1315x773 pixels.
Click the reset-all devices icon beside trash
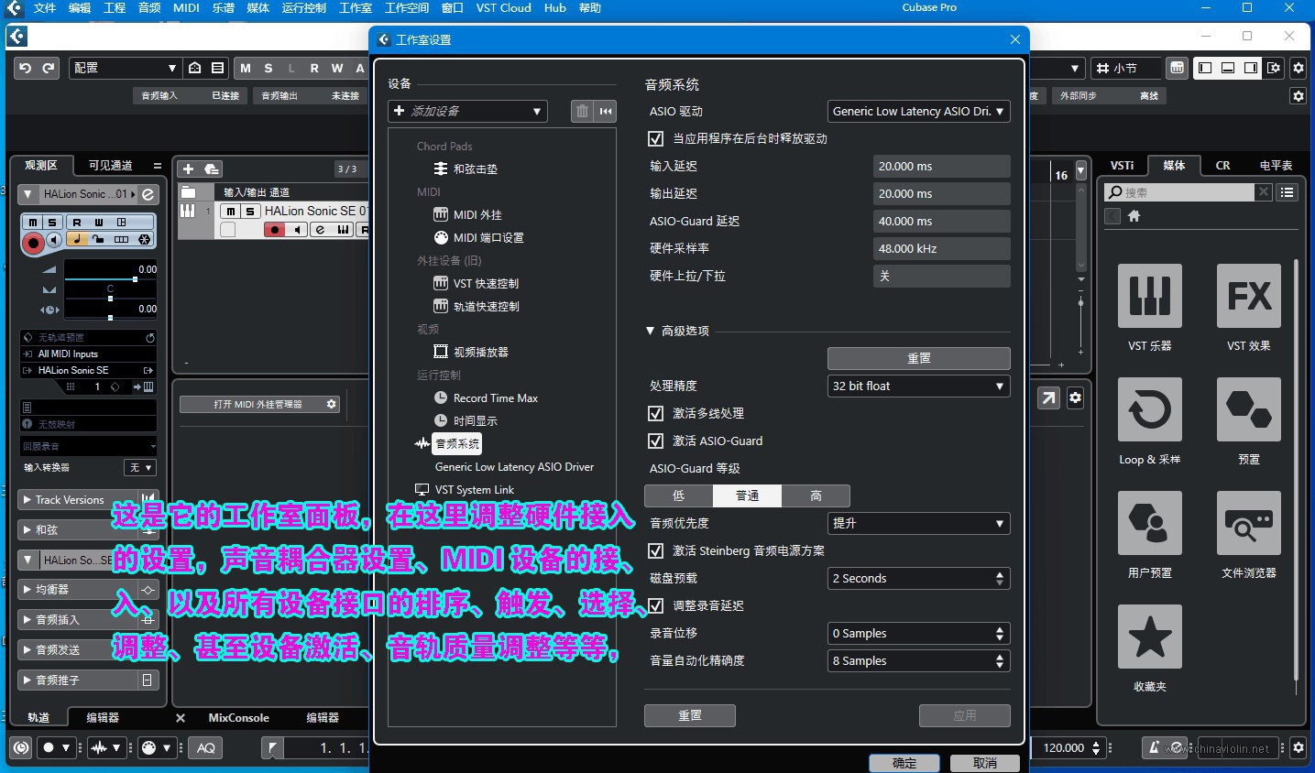pos(606,111)
